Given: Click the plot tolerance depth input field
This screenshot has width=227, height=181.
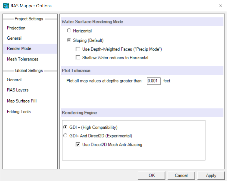Looking at the screenshot, I should (x=153, y=81).
